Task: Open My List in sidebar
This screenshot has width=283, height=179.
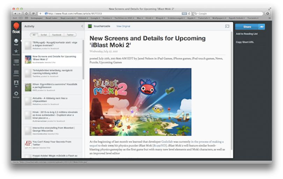Action: click(x=16, y=62)
